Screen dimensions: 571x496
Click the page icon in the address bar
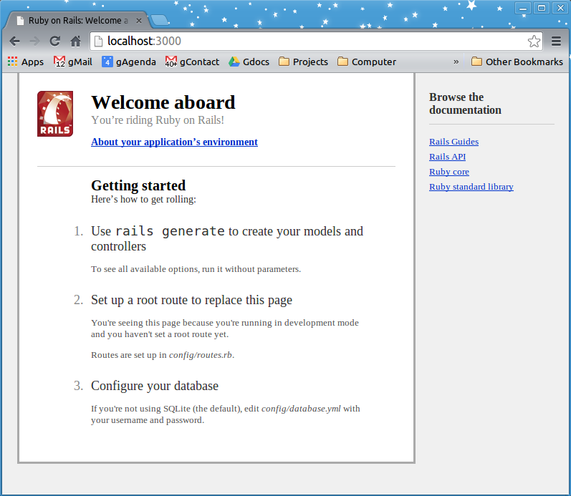coord(98,41)
